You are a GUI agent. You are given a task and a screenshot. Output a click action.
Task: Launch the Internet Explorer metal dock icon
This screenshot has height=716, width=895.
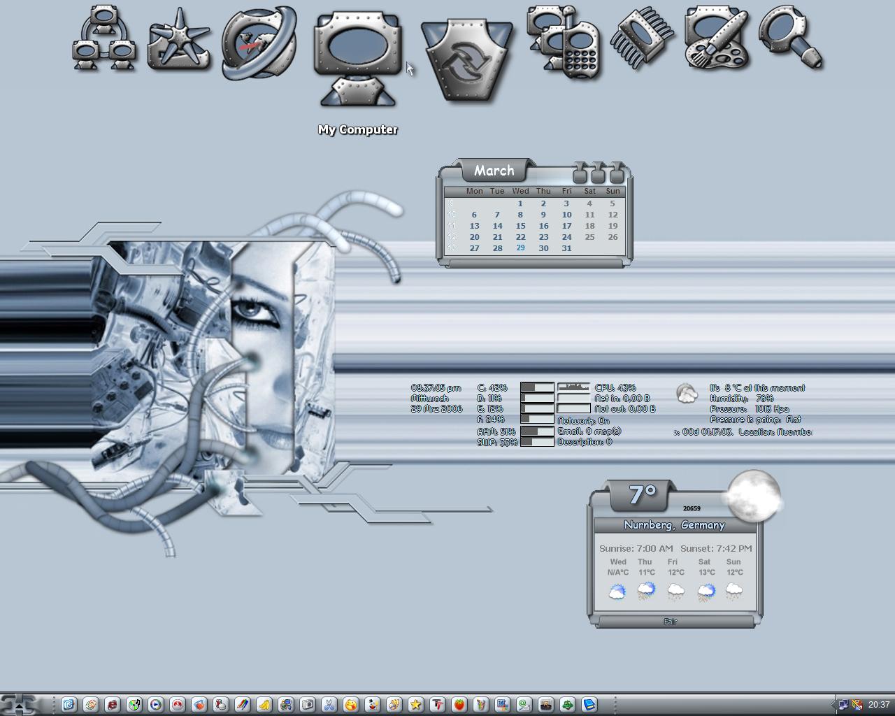click(x=259, y=42)
